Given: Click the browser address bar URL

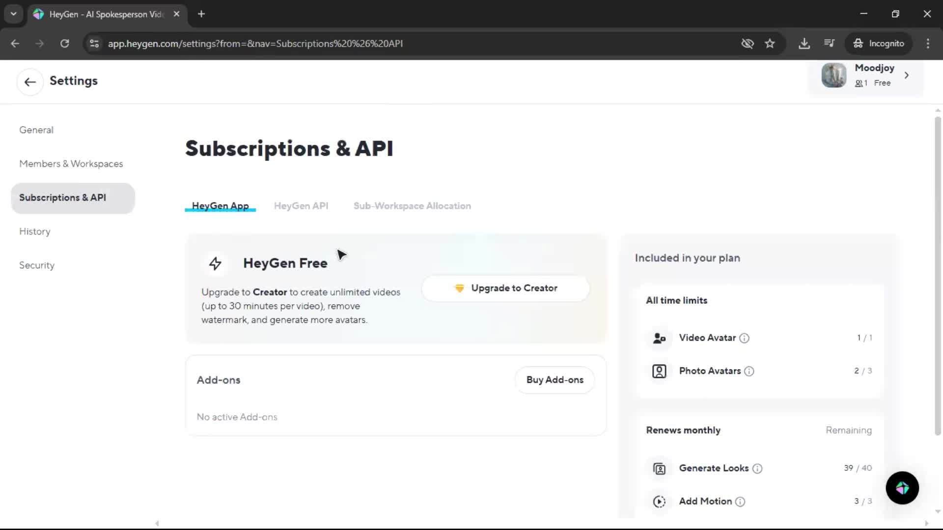Looking at the screenshot, I should 255,44.
